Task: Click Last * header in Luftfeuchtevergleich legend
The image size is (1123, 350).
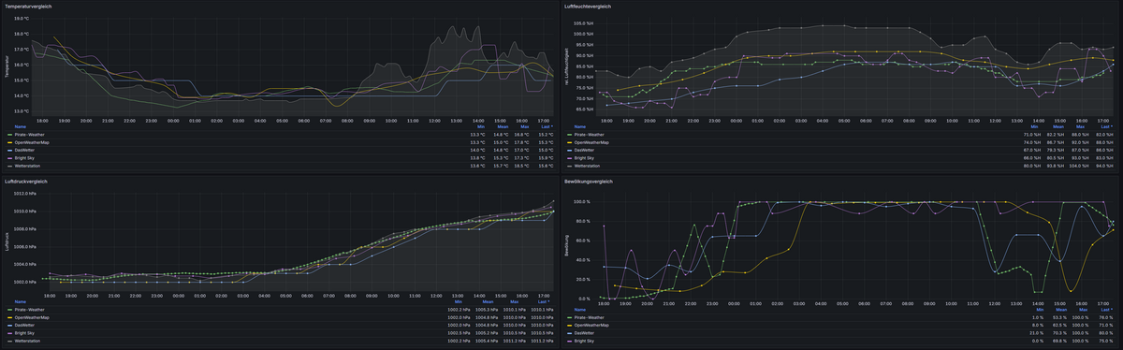Action: (1105, 126)
